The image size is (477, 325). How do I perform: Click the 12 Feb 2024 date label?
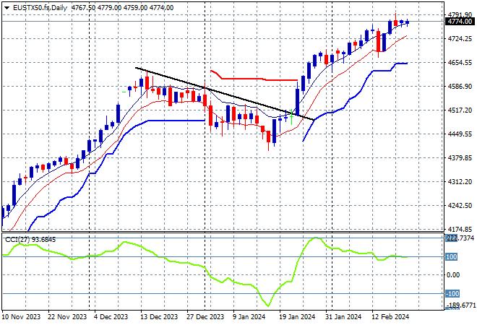390,317
